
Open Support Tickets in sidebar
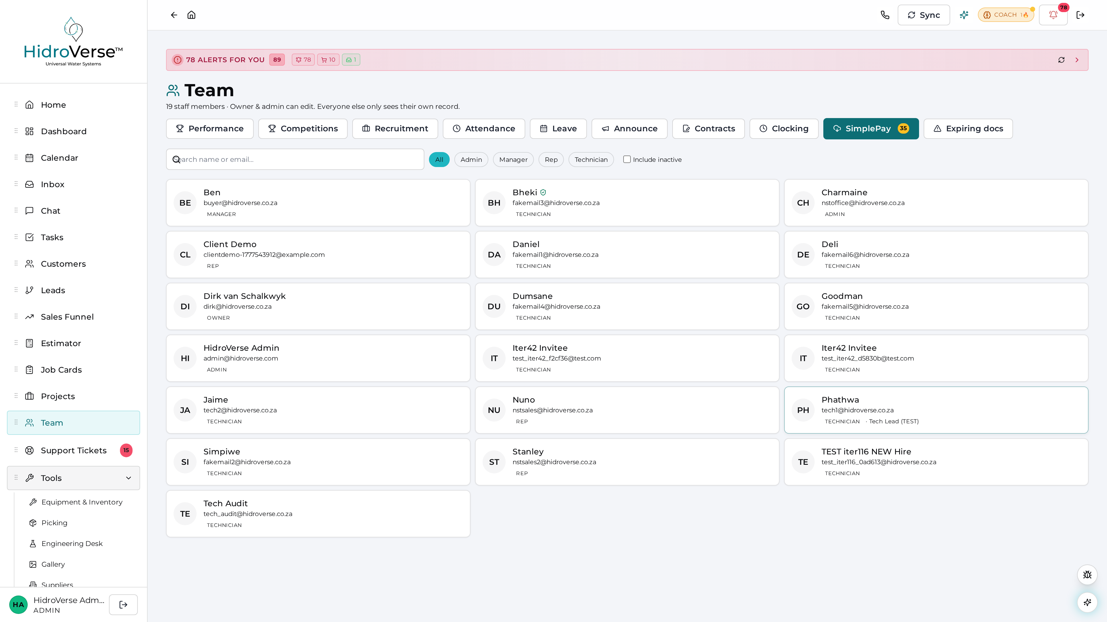74,450
